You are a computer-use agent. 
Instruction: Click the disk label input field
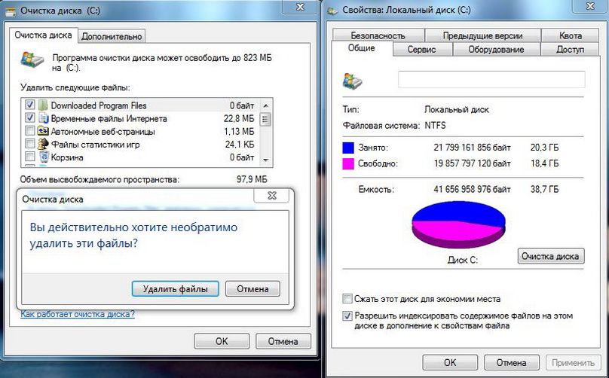491,79
